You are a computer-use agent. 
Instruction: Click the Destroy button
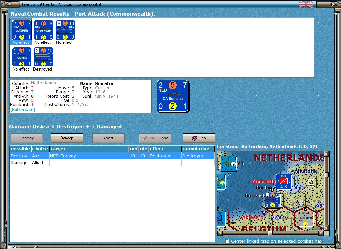click(x=27, y=138)
